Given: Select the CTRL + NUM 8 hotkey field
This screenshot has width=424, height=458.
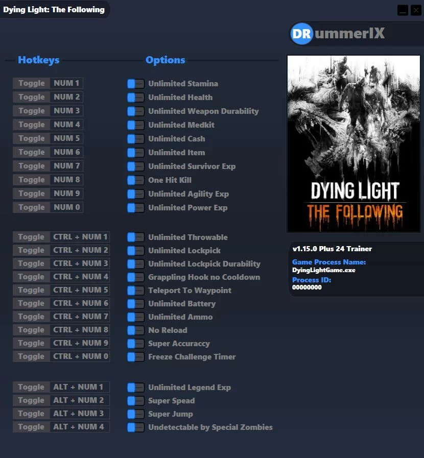Looking at the screenshot, I should coord(80,330).
